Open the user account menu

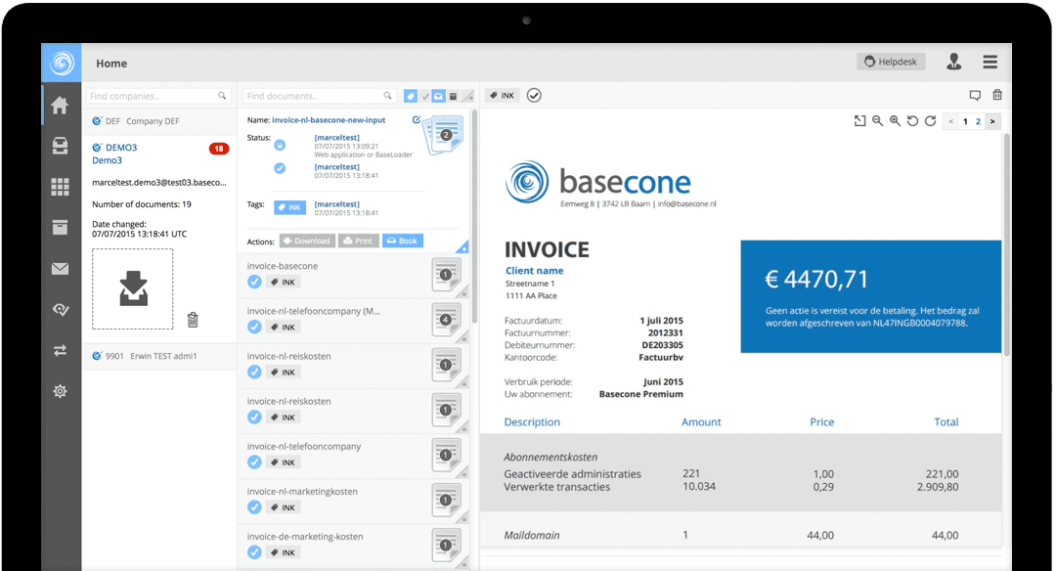tap(953, 63)
